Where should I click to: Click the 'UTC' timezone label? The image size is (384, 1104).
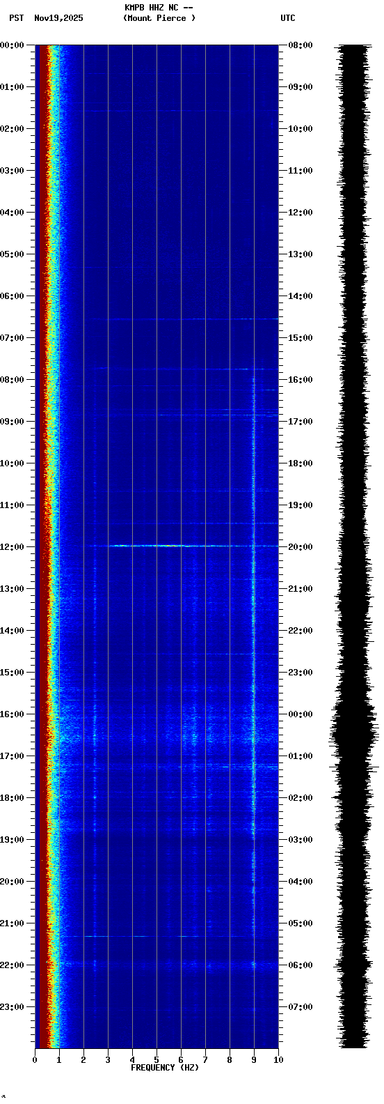288,18
